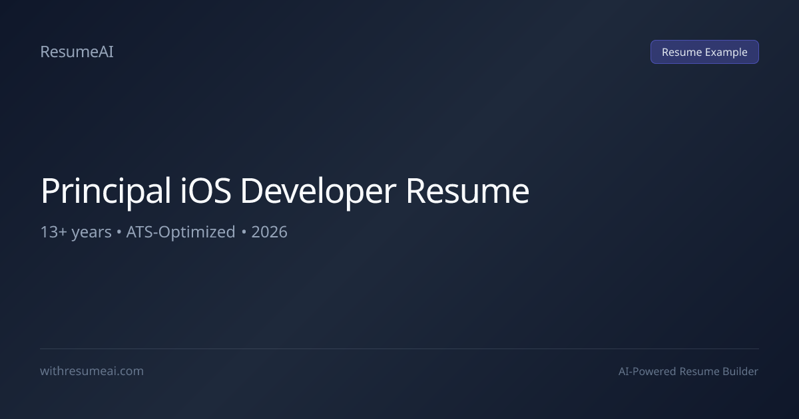This screenshot has width=799, height=419.
Task: Visit the withresumeai.com link
Action: pyautogui.click(x=92, y=371)
